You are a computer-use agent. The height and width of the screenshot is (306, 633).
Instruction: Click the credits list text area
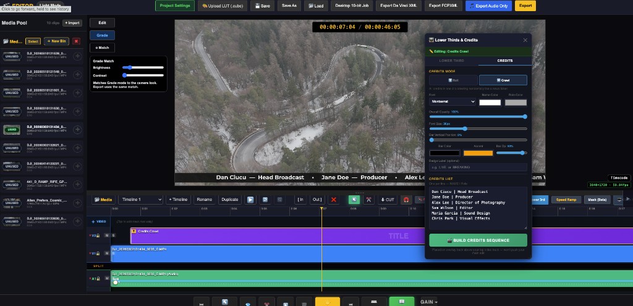tap(478, 208)
